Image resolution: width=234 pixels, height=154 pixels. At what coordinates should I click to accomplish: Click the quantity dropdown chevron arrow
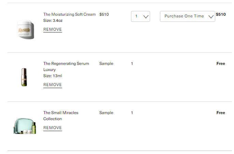point(146,17)
